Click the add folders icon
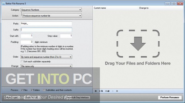The height and width of the screenshot is (103, 185). (107, 91)
